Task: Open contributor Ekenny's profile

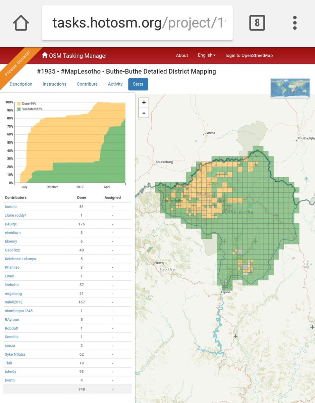Action: pyautogui.click(x=11, y=241)
